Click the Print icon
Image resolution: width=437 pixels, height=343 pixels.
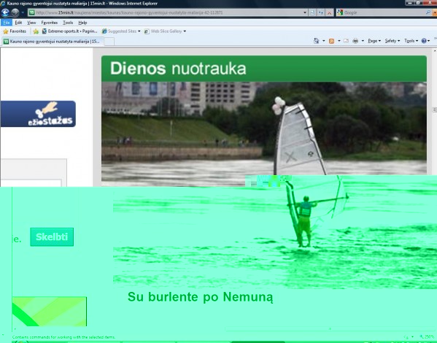[355, 41]
